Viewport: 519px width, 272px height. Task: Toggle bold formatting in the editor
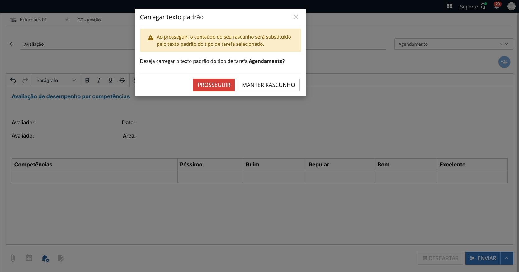click(87, 80)
